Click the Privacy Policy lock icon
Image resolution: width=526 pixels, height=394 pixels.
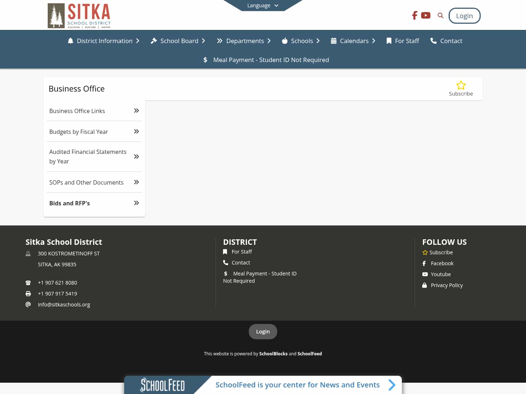point(424,285)
